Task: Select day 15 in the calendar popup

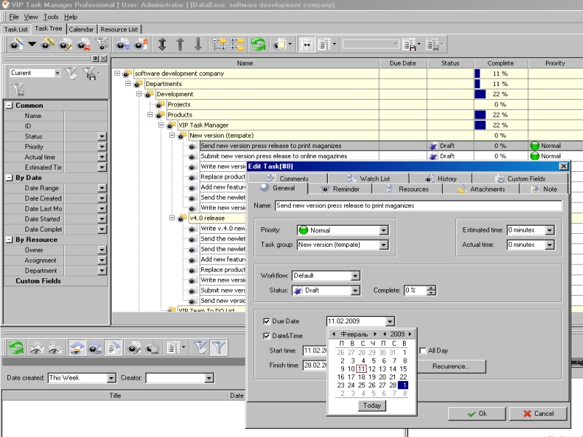Action: [x=403, y=369]
